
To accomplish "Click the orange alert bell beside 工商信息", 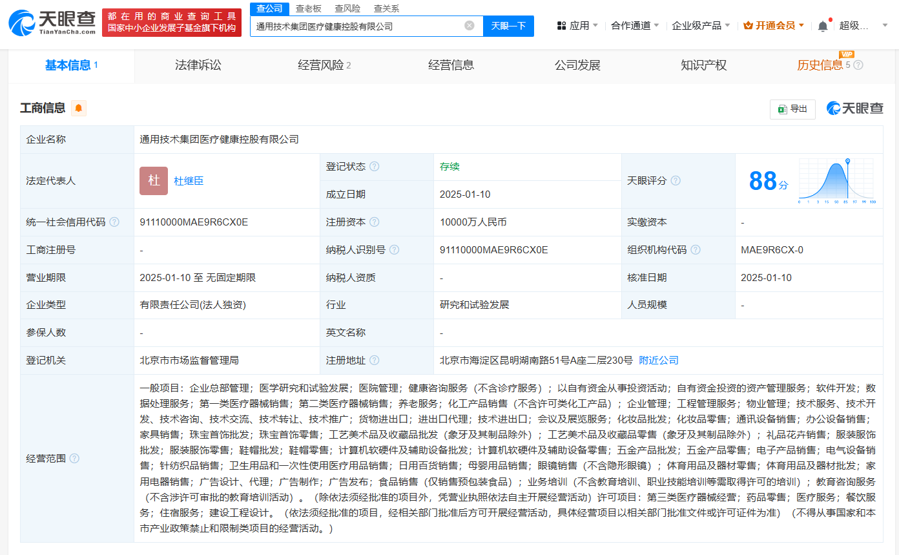I will click(x=79, y=108).
